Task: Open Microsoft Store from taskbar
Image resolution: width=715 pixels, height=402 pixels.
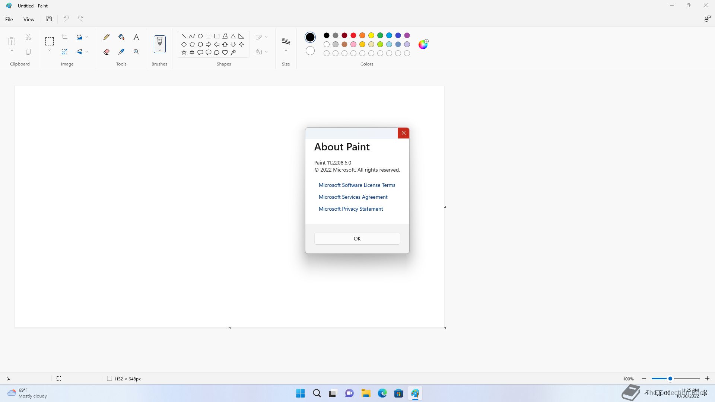Action: 399,393
